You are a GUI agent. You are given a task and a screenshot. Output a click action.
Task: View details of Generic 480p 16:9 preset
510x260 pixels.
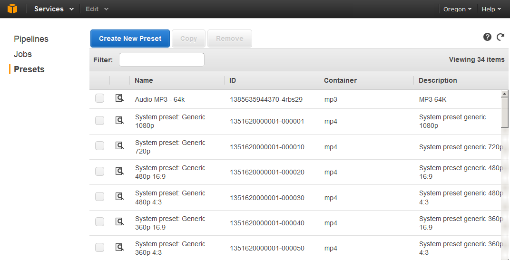pos(120,171)
